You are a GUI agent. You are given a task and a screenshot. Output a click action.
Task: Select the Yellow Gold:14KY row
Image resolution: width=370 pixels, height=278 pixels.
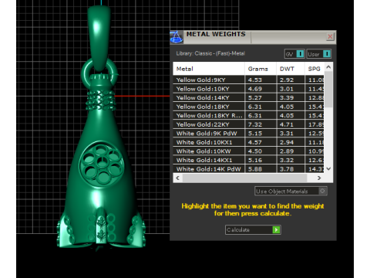click(248, 97)
